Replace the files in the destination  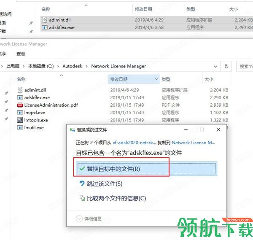click(x=146, y=169)
